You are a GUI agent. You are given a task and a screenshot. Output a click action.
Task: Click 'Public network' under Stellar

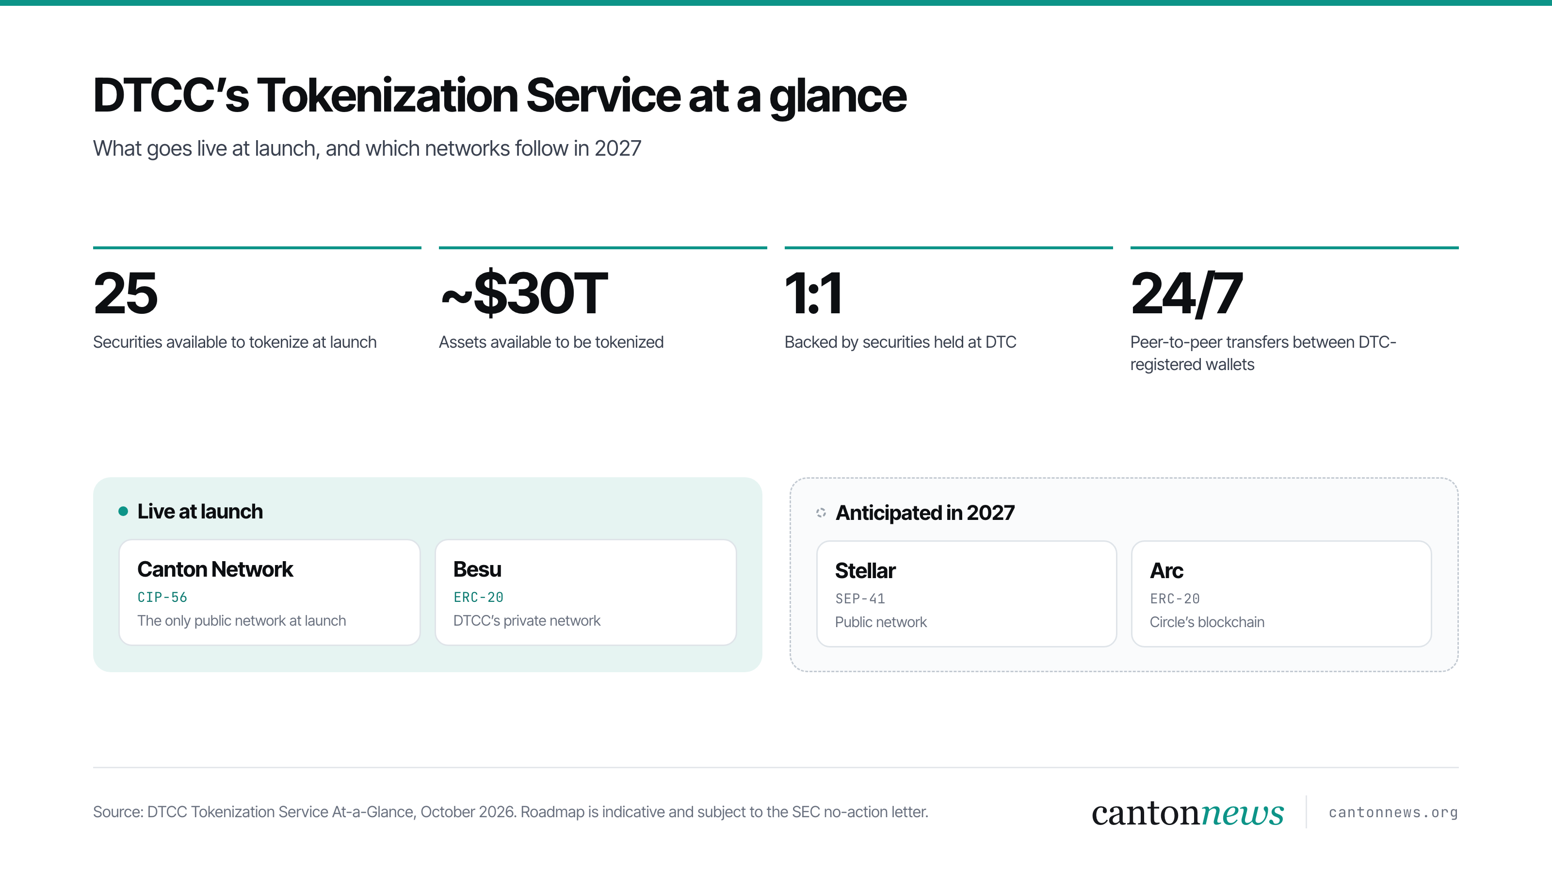[881, 622]
